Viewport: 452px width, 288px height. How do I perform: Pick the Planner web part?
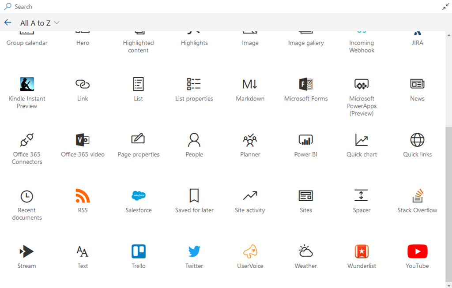(250, 140)
